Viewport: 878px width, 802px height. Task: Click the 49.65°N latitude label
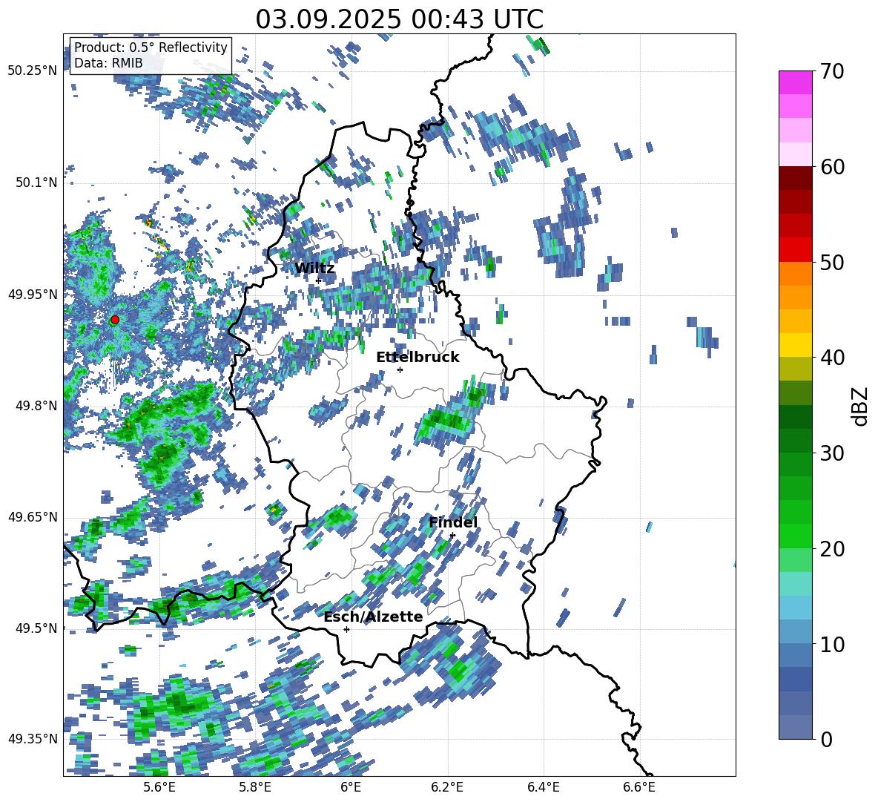coord(33,517)
